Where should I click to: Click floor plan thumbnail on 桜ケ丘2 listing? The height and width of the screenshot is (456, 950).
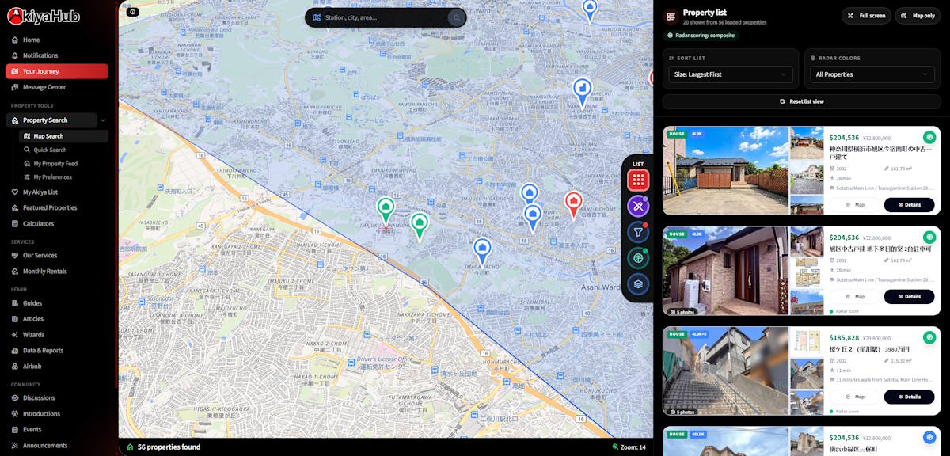click(x=807, y=341)
